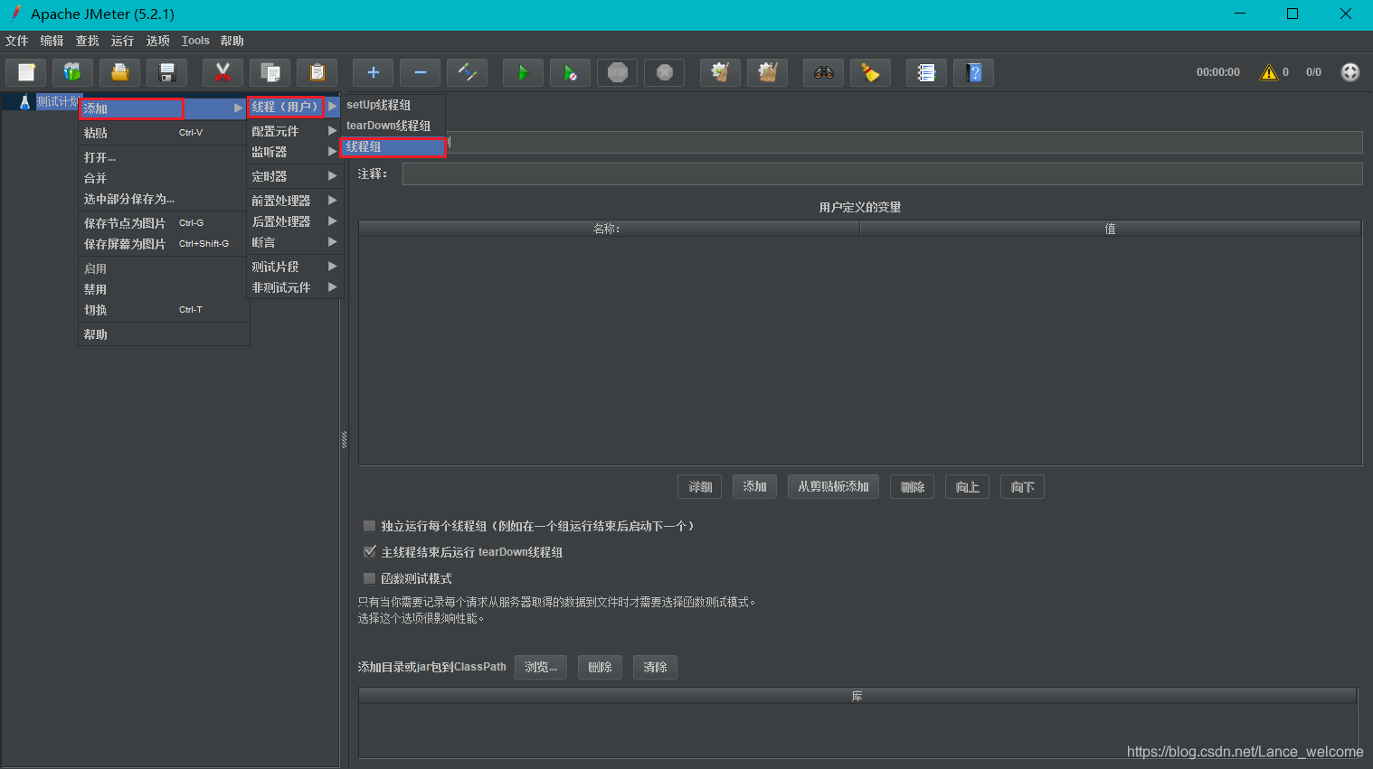Expand the 配置元件 submenu

click(x=281, y=130)
